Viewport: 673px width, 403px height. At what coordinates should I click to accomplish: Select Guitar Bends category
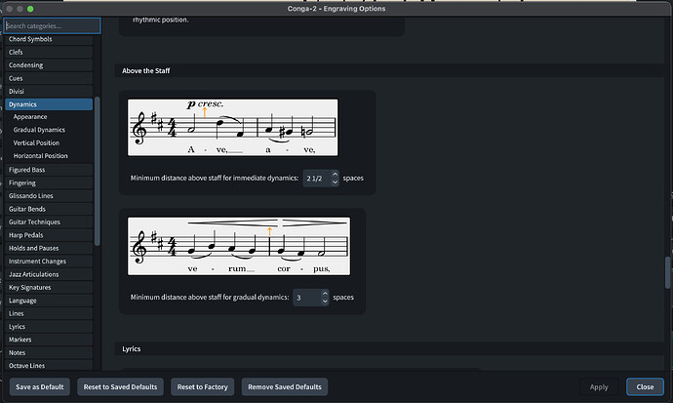point(49,209)
